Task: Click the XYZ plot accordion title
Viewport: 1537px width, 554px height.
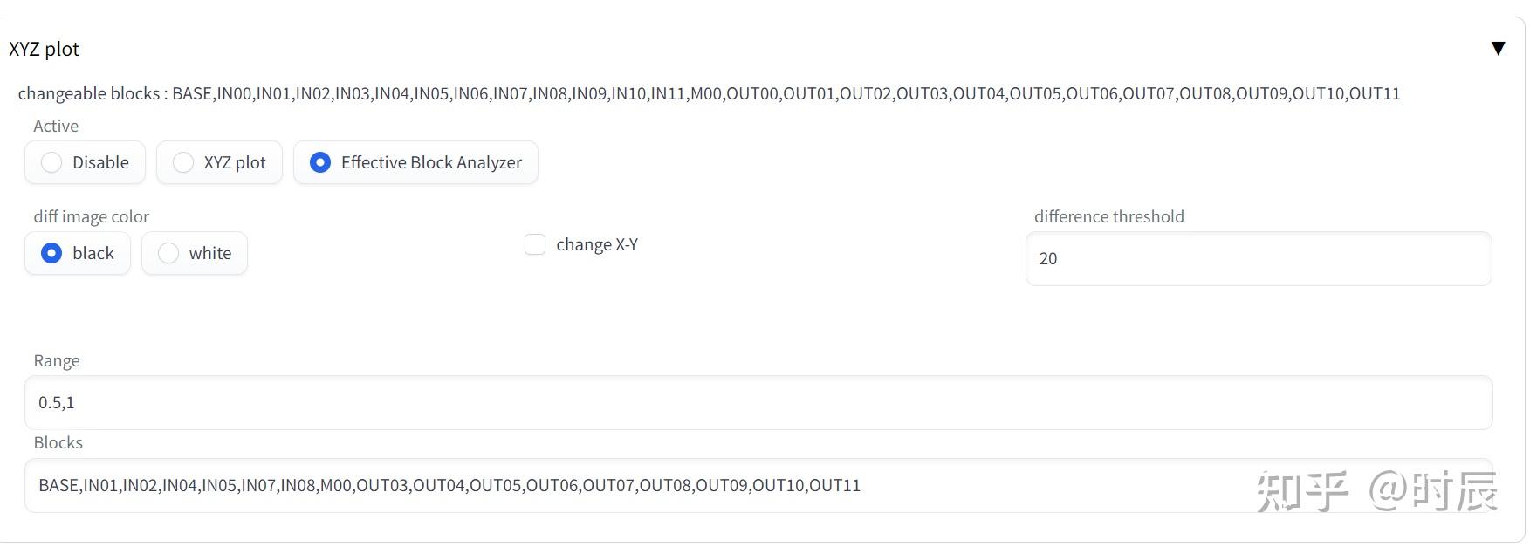Action: tap(45, 50)
